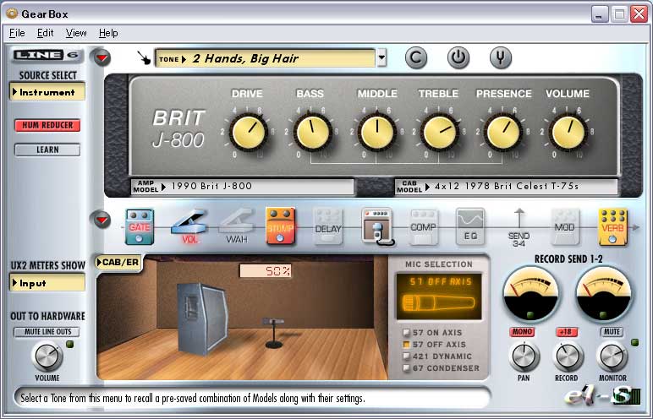This screenshot has height=419, width=653.
Task: Open the tuner fork icon
Action: (x=500, y=58)
